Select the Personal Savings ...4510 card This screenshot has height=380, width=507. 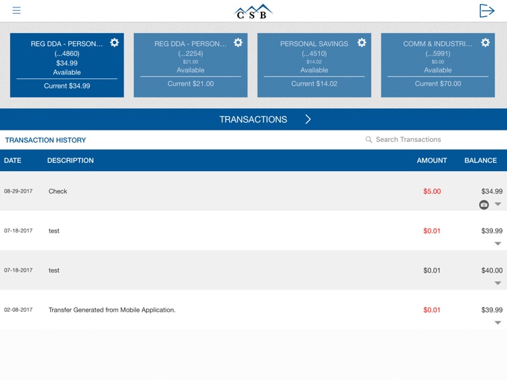click(x=314, y=65)
